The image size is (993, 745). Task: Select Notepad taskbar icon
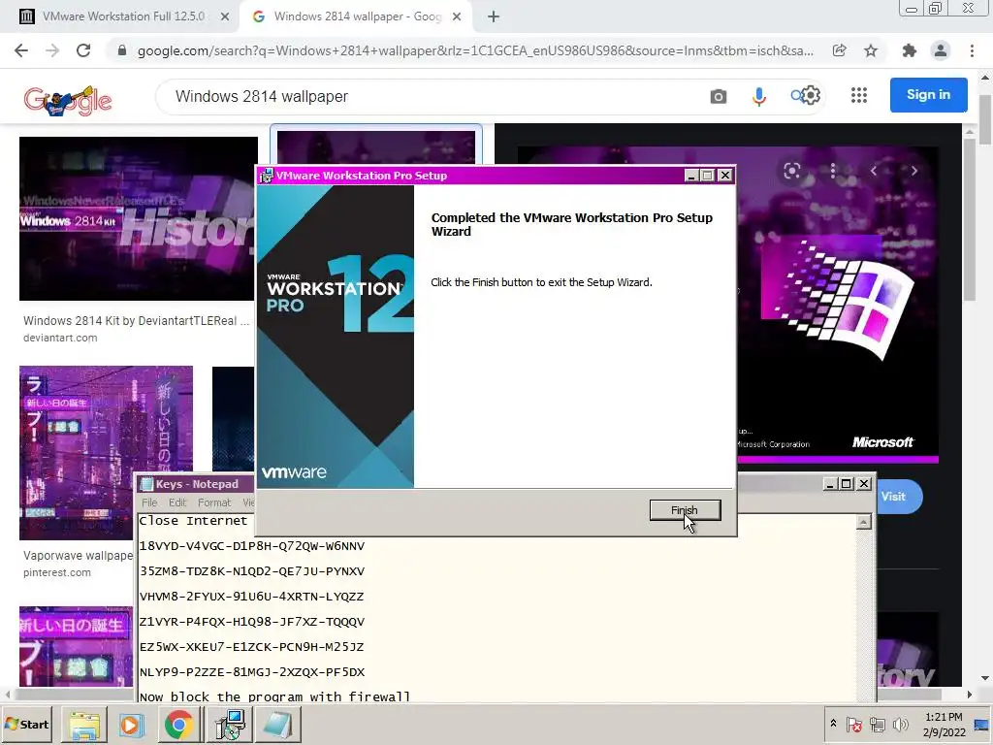[x=278, y=724]
